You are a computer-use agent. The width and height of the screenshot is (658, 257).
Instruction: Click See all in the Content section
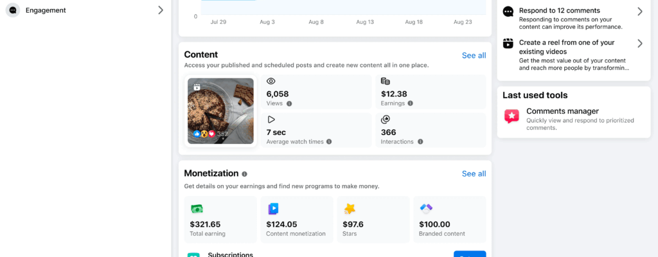[x=474, y=55]
